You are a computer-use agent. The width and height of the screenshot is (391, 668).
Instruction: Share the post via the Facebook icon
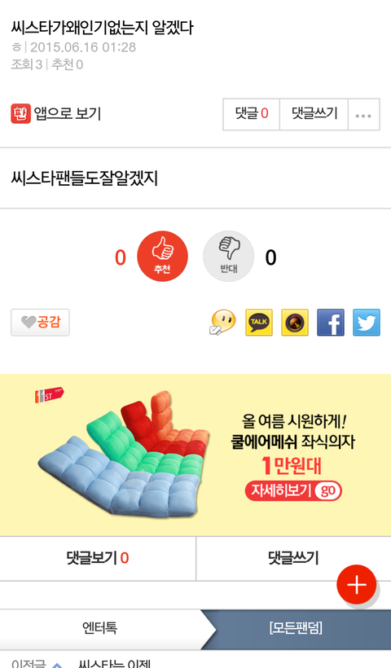point(331,323)
